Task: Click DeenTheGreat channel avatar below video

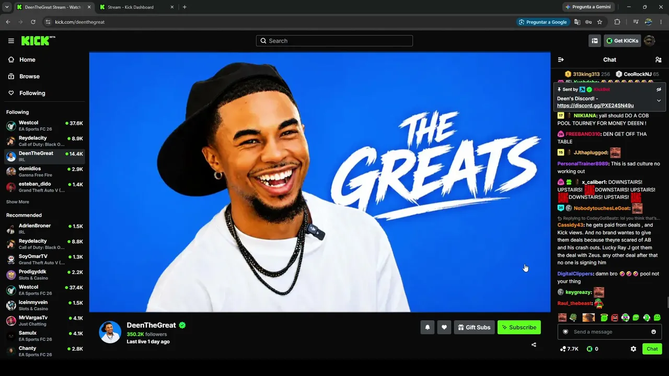Action: (x=110, y=332)
